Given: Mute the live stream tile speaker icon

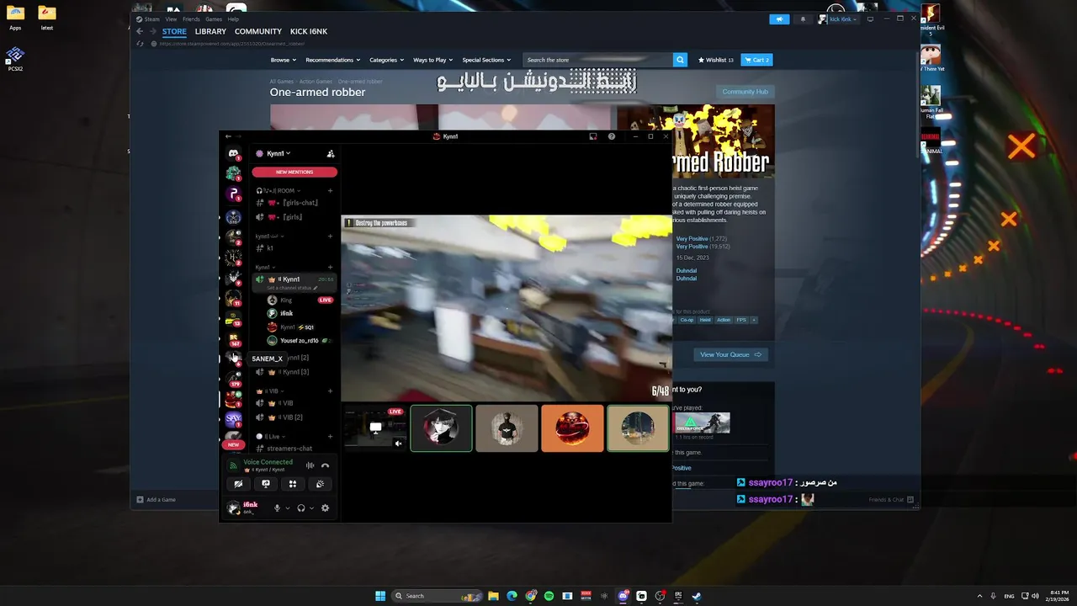Looking at the screenshot, I should click(x=399, y=444).
